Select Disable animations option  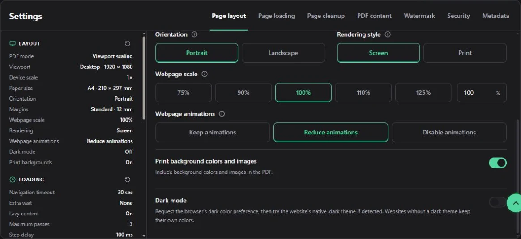pos(449,132)
